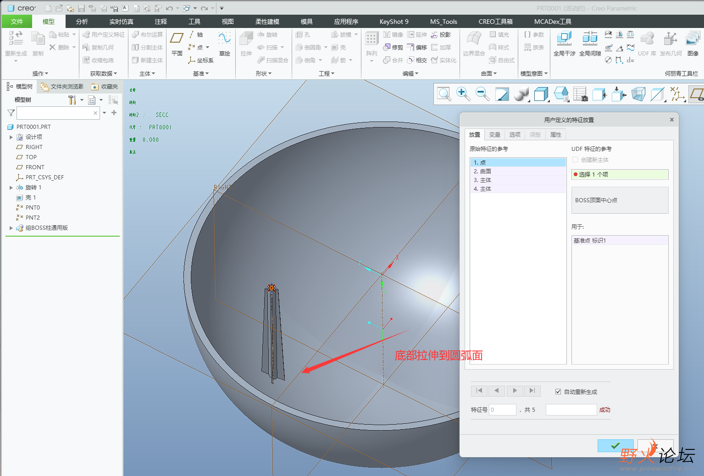Select reference '2. 曲面' in the list
The image size is (704, 476).
point(518,171)
